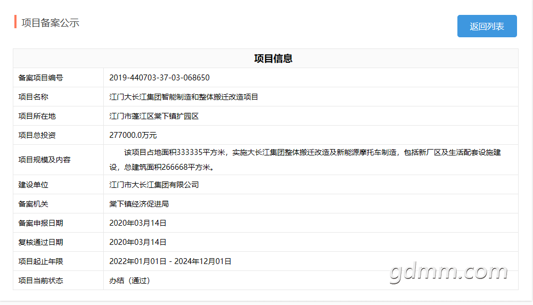
Task: Click the 项目规模及内容 label cell
Action: tap(58, 160)
